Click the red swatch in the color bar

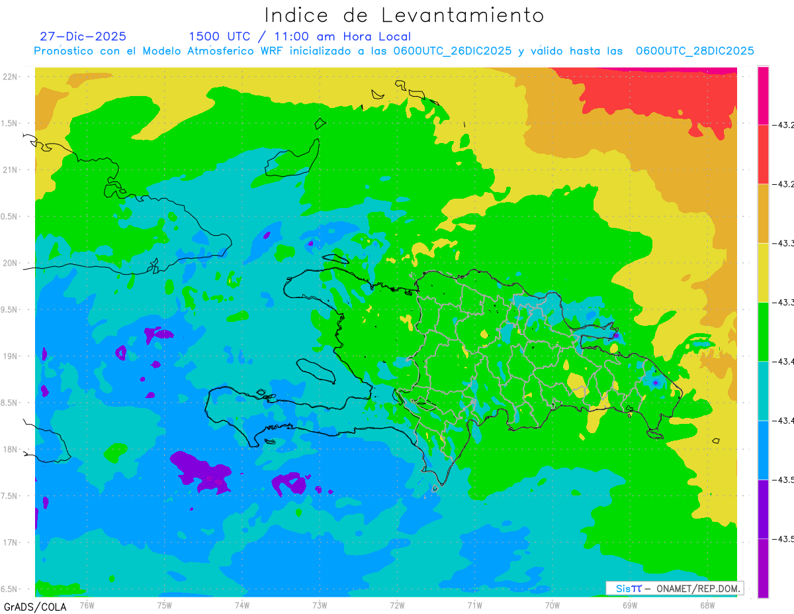tap(763, 154)
